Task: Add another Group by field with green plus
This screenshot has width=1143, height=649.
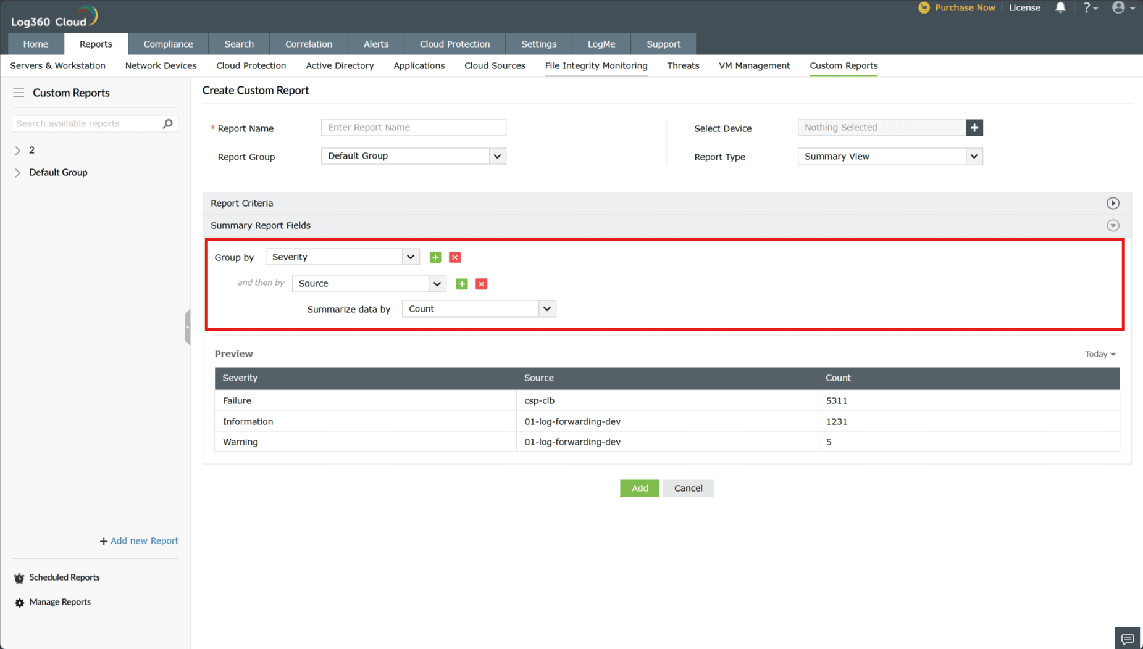Action: coord(435,257)
